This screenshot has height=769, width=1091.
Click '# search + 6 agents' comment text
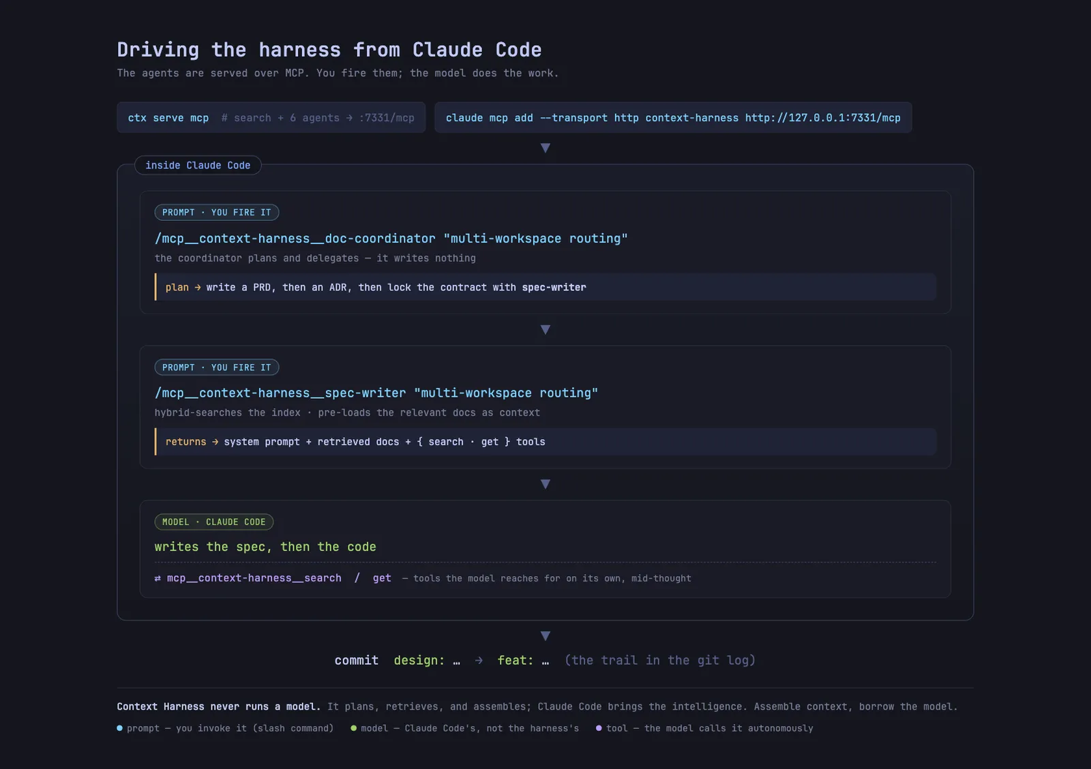pos(318,118)
